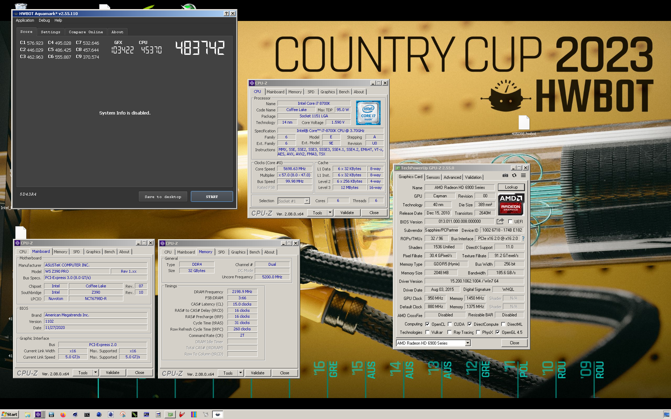Click the red swoosh taskbar icon
The image size is (671, 419).
(182, 414)
